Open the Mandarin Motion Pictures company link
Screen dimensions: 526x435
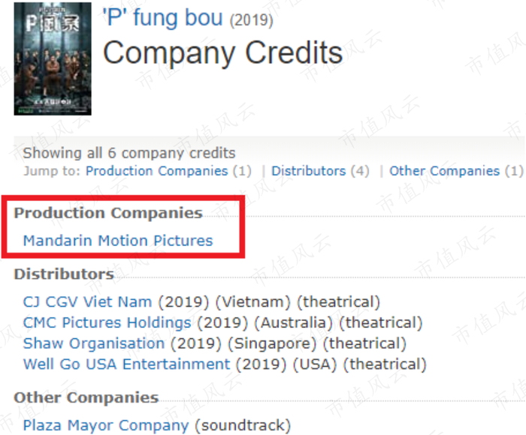tap(118, 241)
